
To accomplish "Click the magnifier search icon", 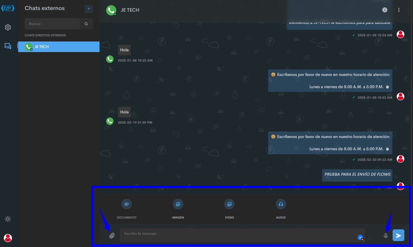I will [x=86, y=24].
